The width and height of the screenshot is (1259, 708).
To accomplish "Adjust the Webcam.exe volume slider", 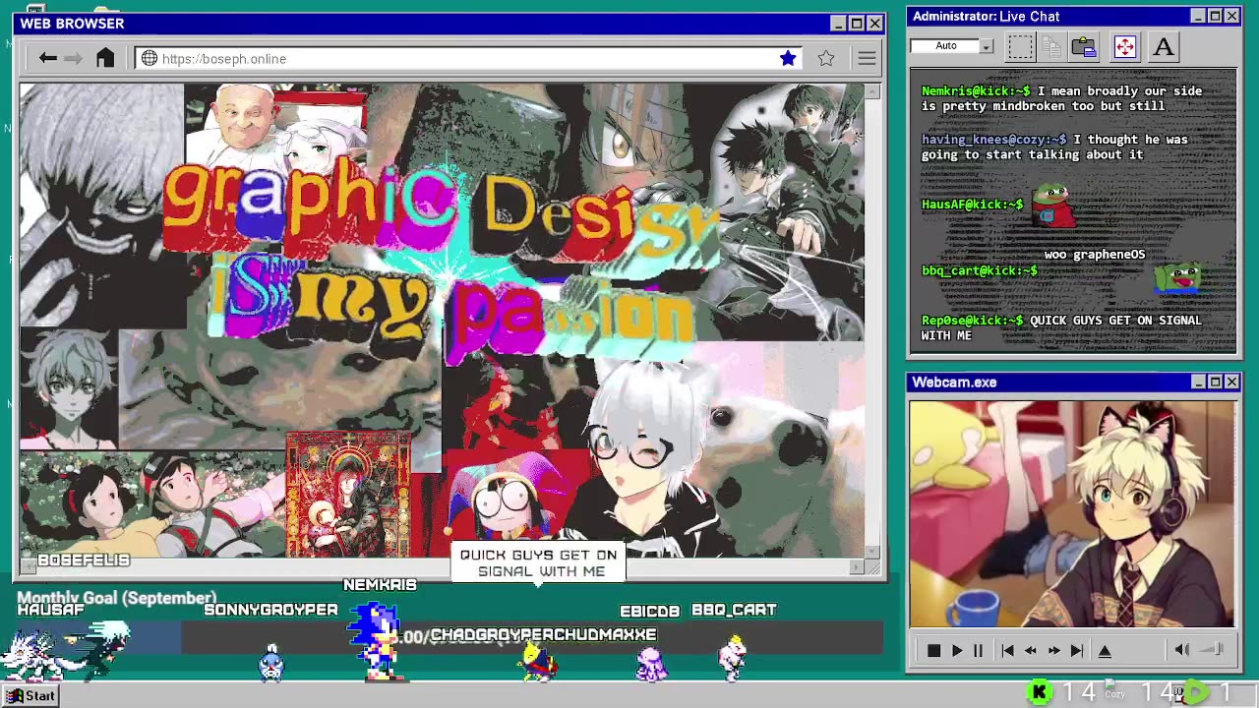I will pyautogui.click(x=1214, y=649).
